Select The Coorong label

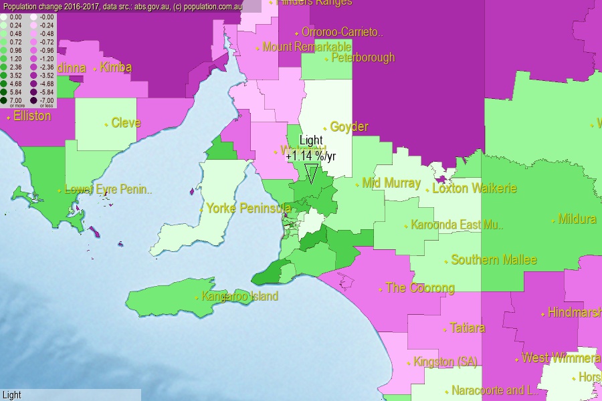(x=420, y=288)
